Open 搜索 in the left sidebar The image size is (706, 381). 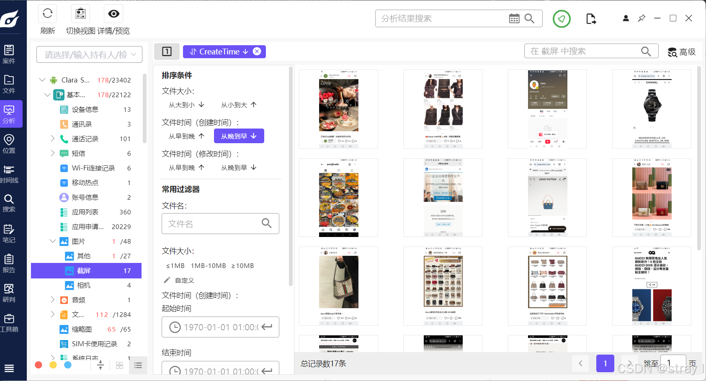[x=9, y=203]
